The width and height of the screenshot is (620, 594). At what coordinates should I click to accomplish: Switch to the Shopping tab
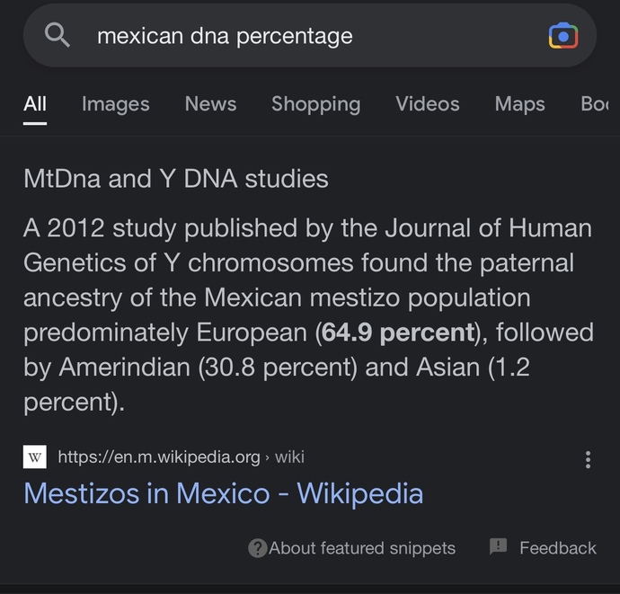click(x=316, y=104)
